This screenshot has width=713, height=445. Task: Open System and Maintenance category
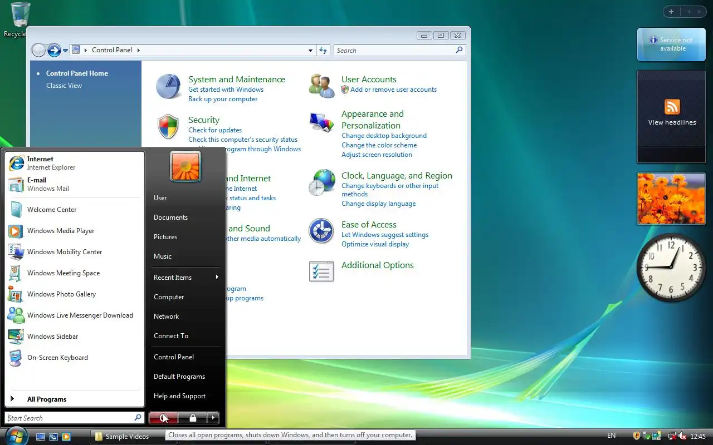tap(237, 80)
